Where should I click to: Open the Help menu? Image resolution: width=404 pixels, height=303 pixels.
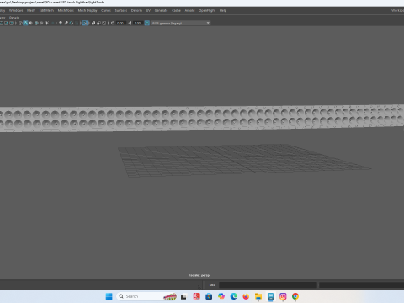coord(223,10)
